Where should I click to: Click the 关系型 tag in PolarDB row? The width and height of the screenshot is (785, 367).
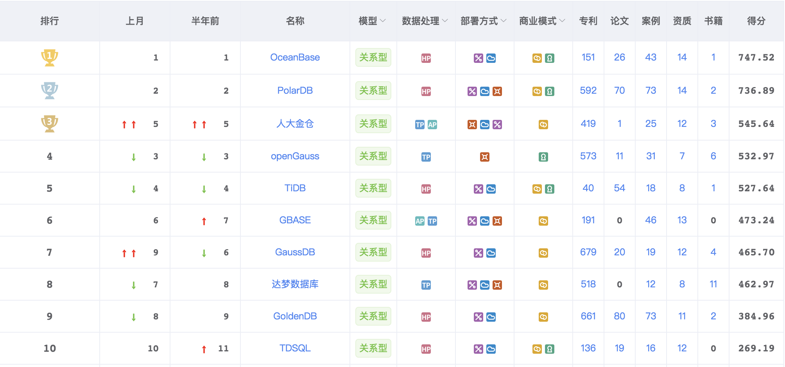click(x=373, y=91)
